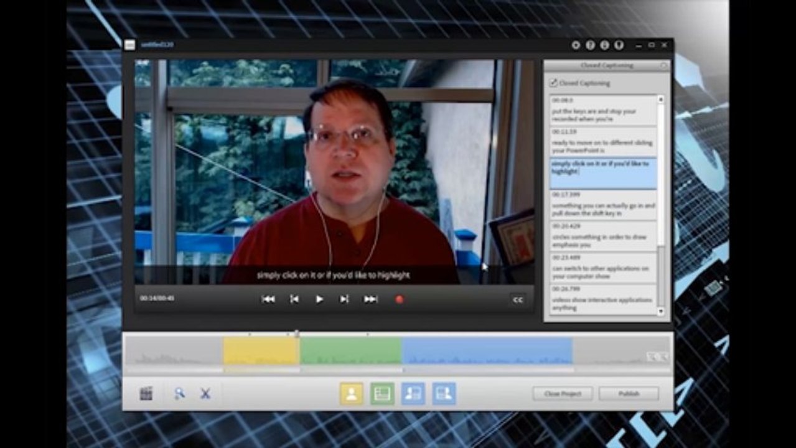Click the Close Project button
This screenshot has width=796, height=448.
point(563,394)
